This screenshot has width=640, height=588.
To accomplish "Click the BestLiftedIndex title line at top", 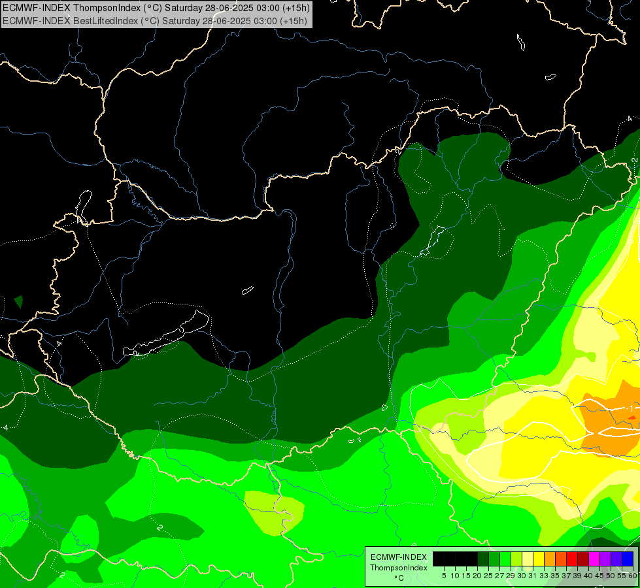I will click(x=155, y=21).
